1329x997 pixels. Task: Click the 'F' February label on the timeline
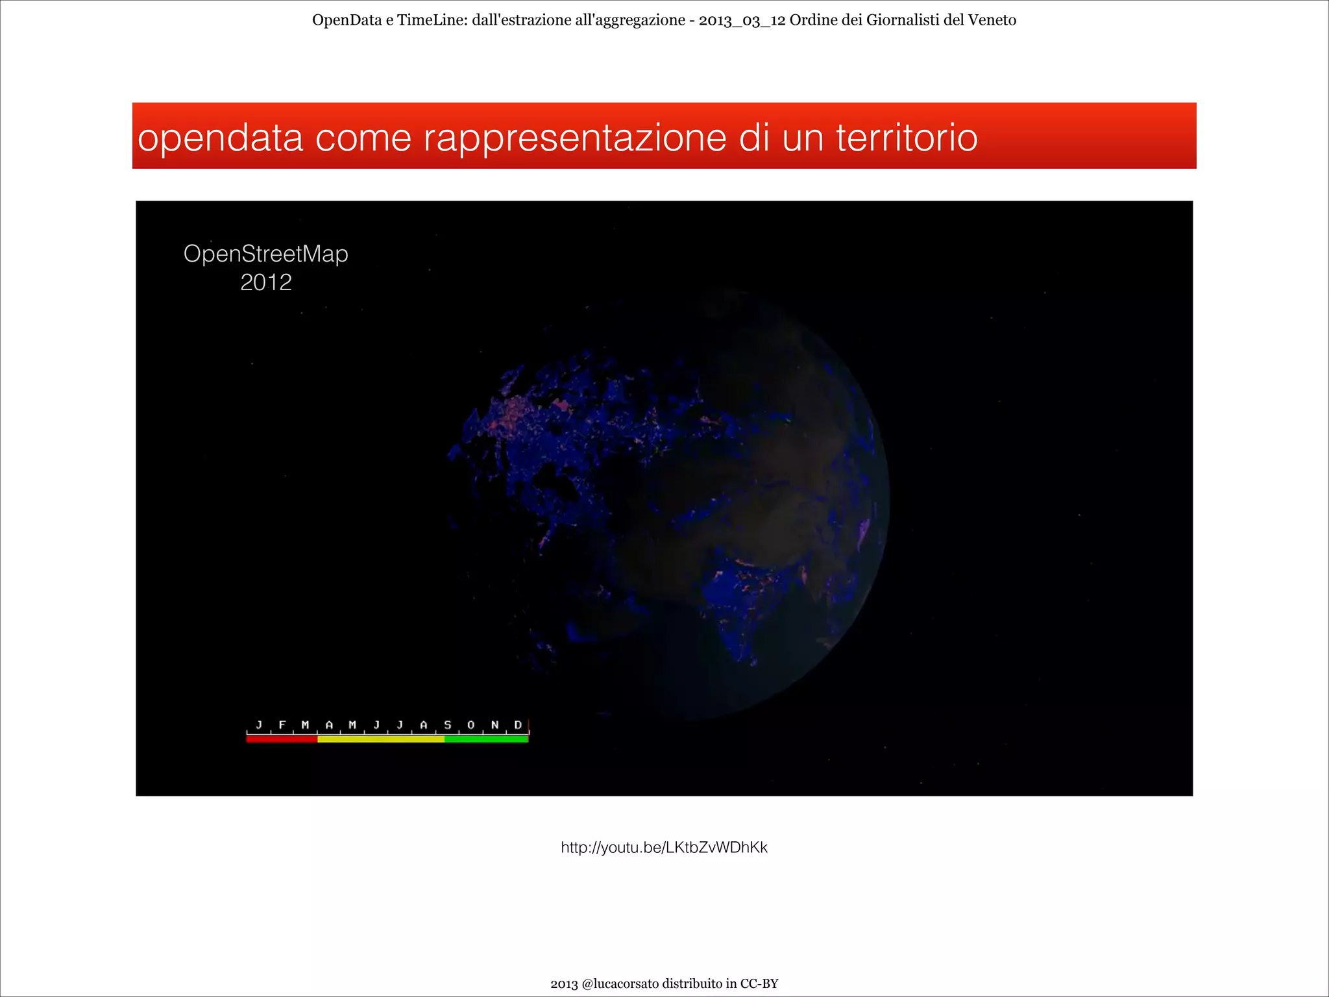pyautogui.click(x=282, y=725)
